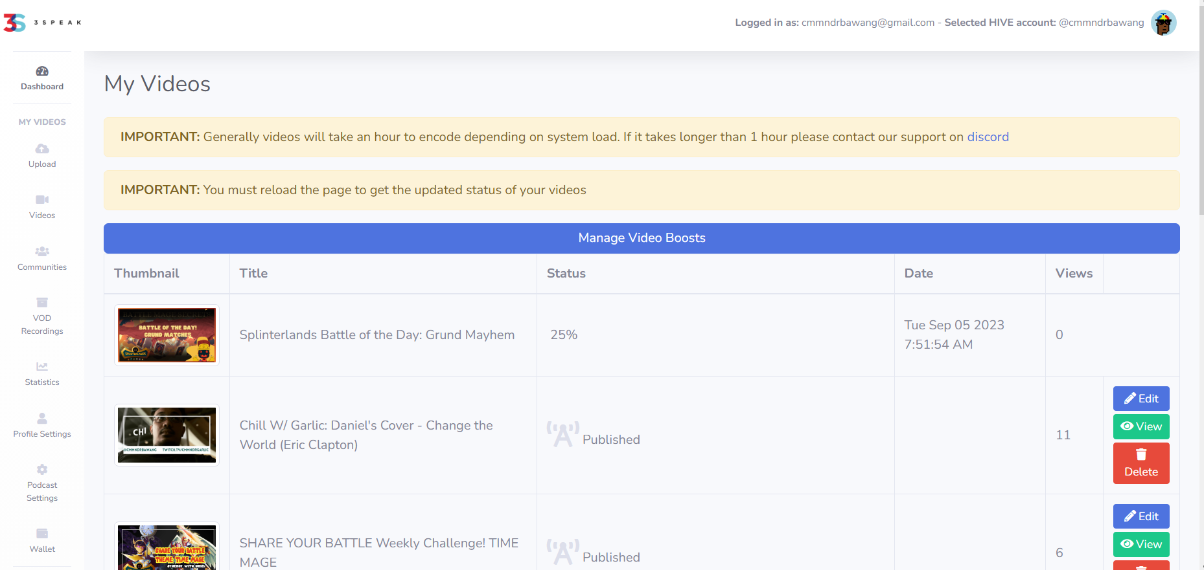Click the user avatar picture
1204x570 pixels.
pyautogui.click(x=1164, y=23)
